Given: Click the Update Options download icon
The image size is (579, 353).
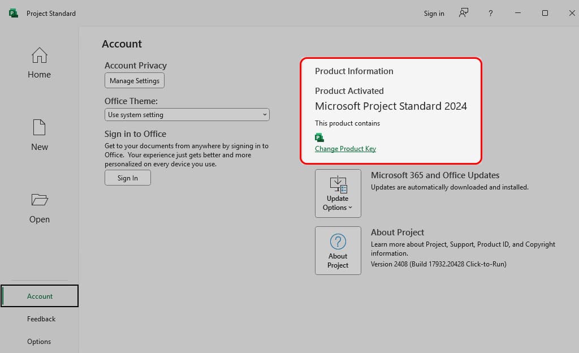Looking at the screenshot, I should pos(338,184).
